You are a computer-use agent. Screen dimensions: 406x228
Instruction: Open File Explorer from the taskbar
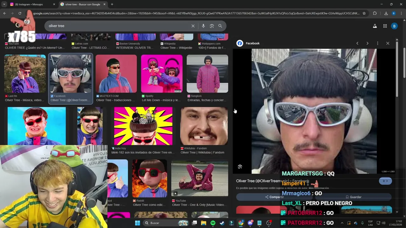point(204,223)
